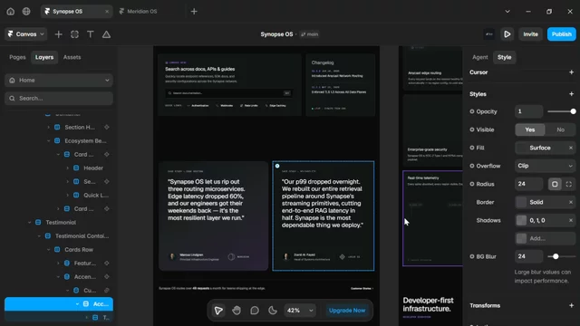
Task: Select the hand pan tool
Action: [237, 311]
